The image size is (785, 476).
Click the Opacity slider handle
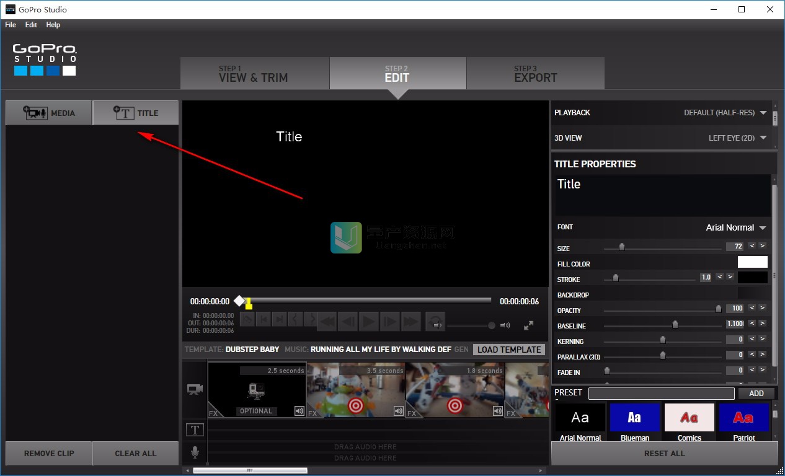719,309
